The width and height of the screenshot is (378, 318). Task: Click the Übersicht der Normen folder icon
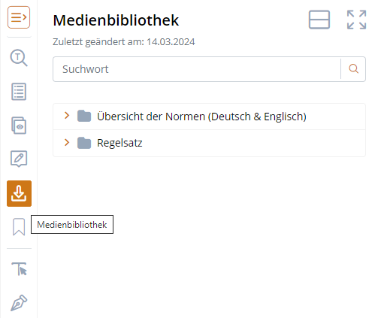(84, 116)
